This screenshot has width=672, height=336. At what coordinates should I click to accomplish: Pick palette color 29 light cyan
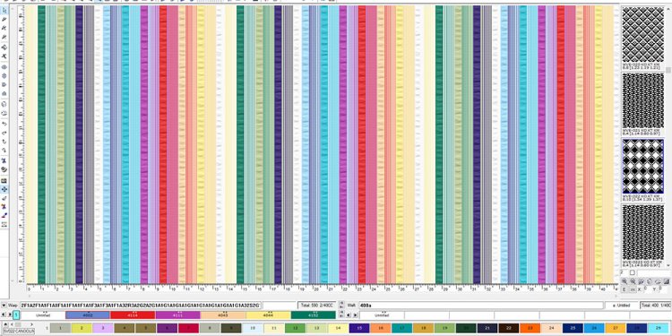pyautogui.click(x=659, y=328)
